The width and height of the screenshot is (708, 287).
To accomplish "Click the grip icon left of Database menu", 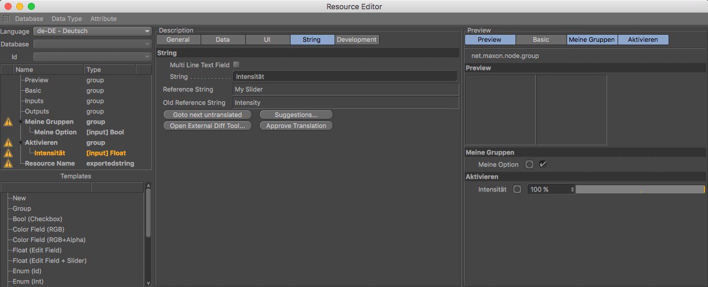I will click(x=7, y=19).
